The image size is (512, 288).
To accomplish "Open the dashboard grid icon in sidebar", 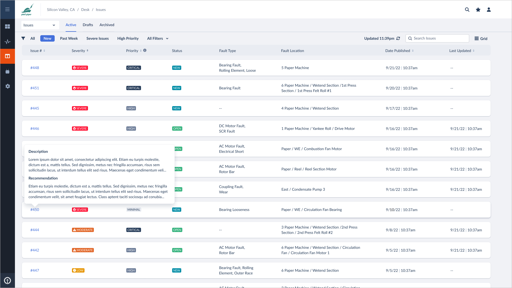I will pos(7,26).
